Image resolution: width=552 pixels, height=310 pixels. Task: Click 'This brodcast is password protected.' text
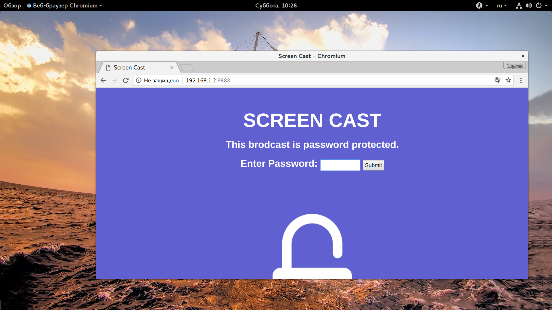coord(312,144)
